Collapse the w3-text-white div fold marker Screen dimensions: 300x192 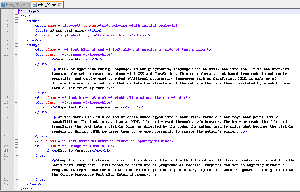16,141
